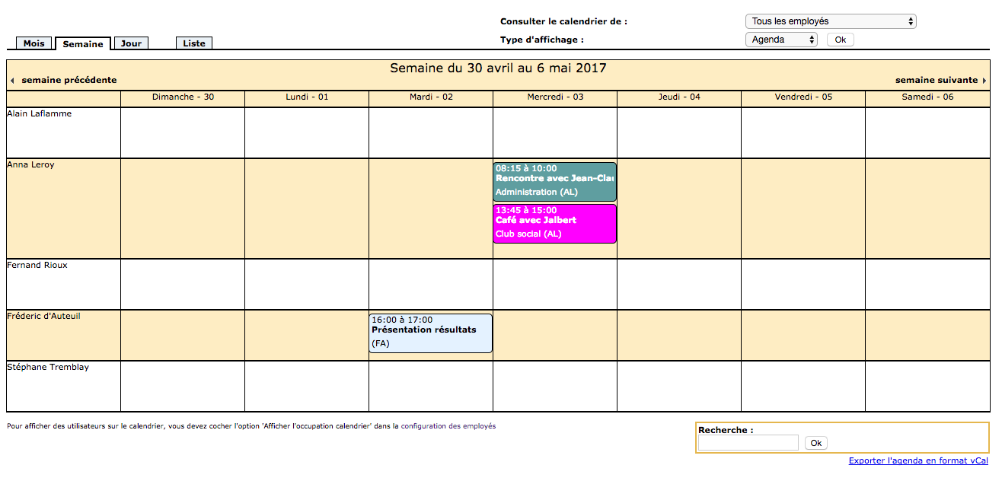Open the employee calendar dropdown

[830, 21]
